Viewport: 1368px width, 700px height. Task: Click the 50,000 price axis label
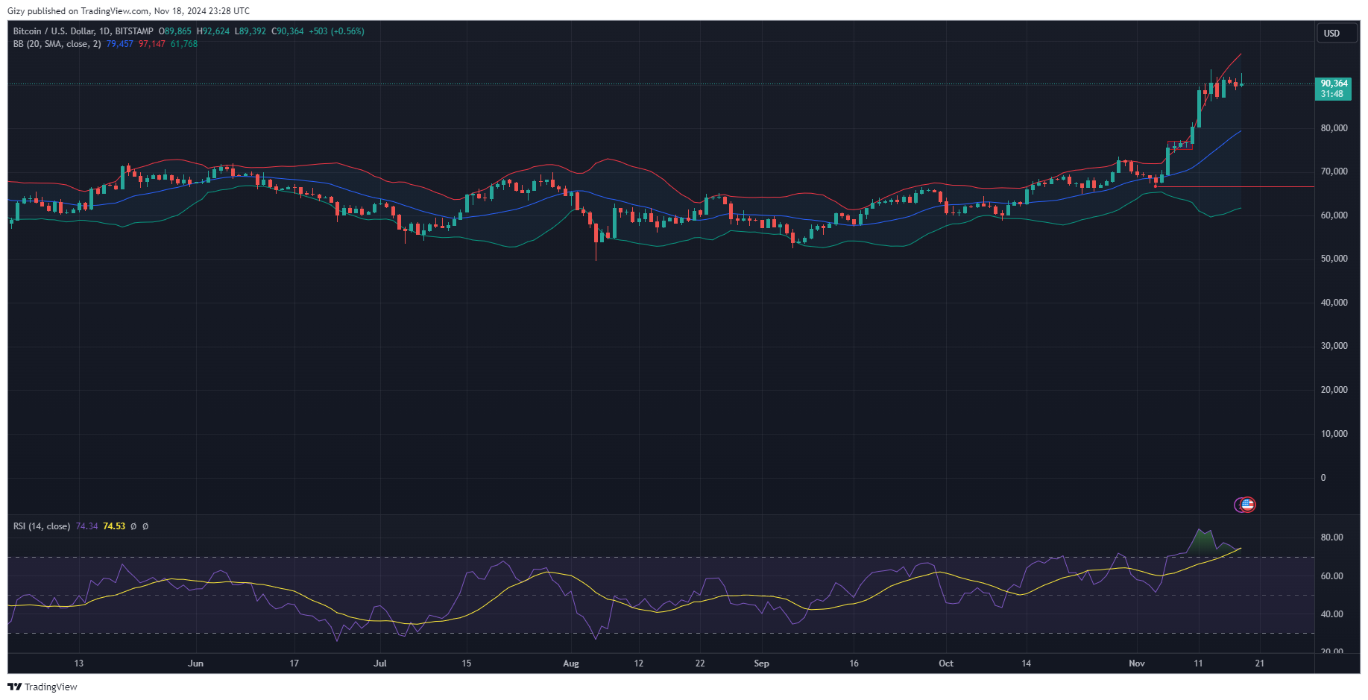pyautogui.click(x=1334, y=259)
